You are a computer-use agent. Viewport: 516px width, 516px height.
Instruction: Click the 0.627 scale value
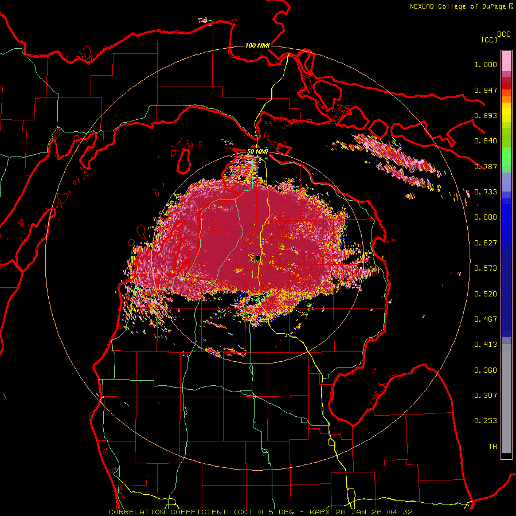coord(486,243)
